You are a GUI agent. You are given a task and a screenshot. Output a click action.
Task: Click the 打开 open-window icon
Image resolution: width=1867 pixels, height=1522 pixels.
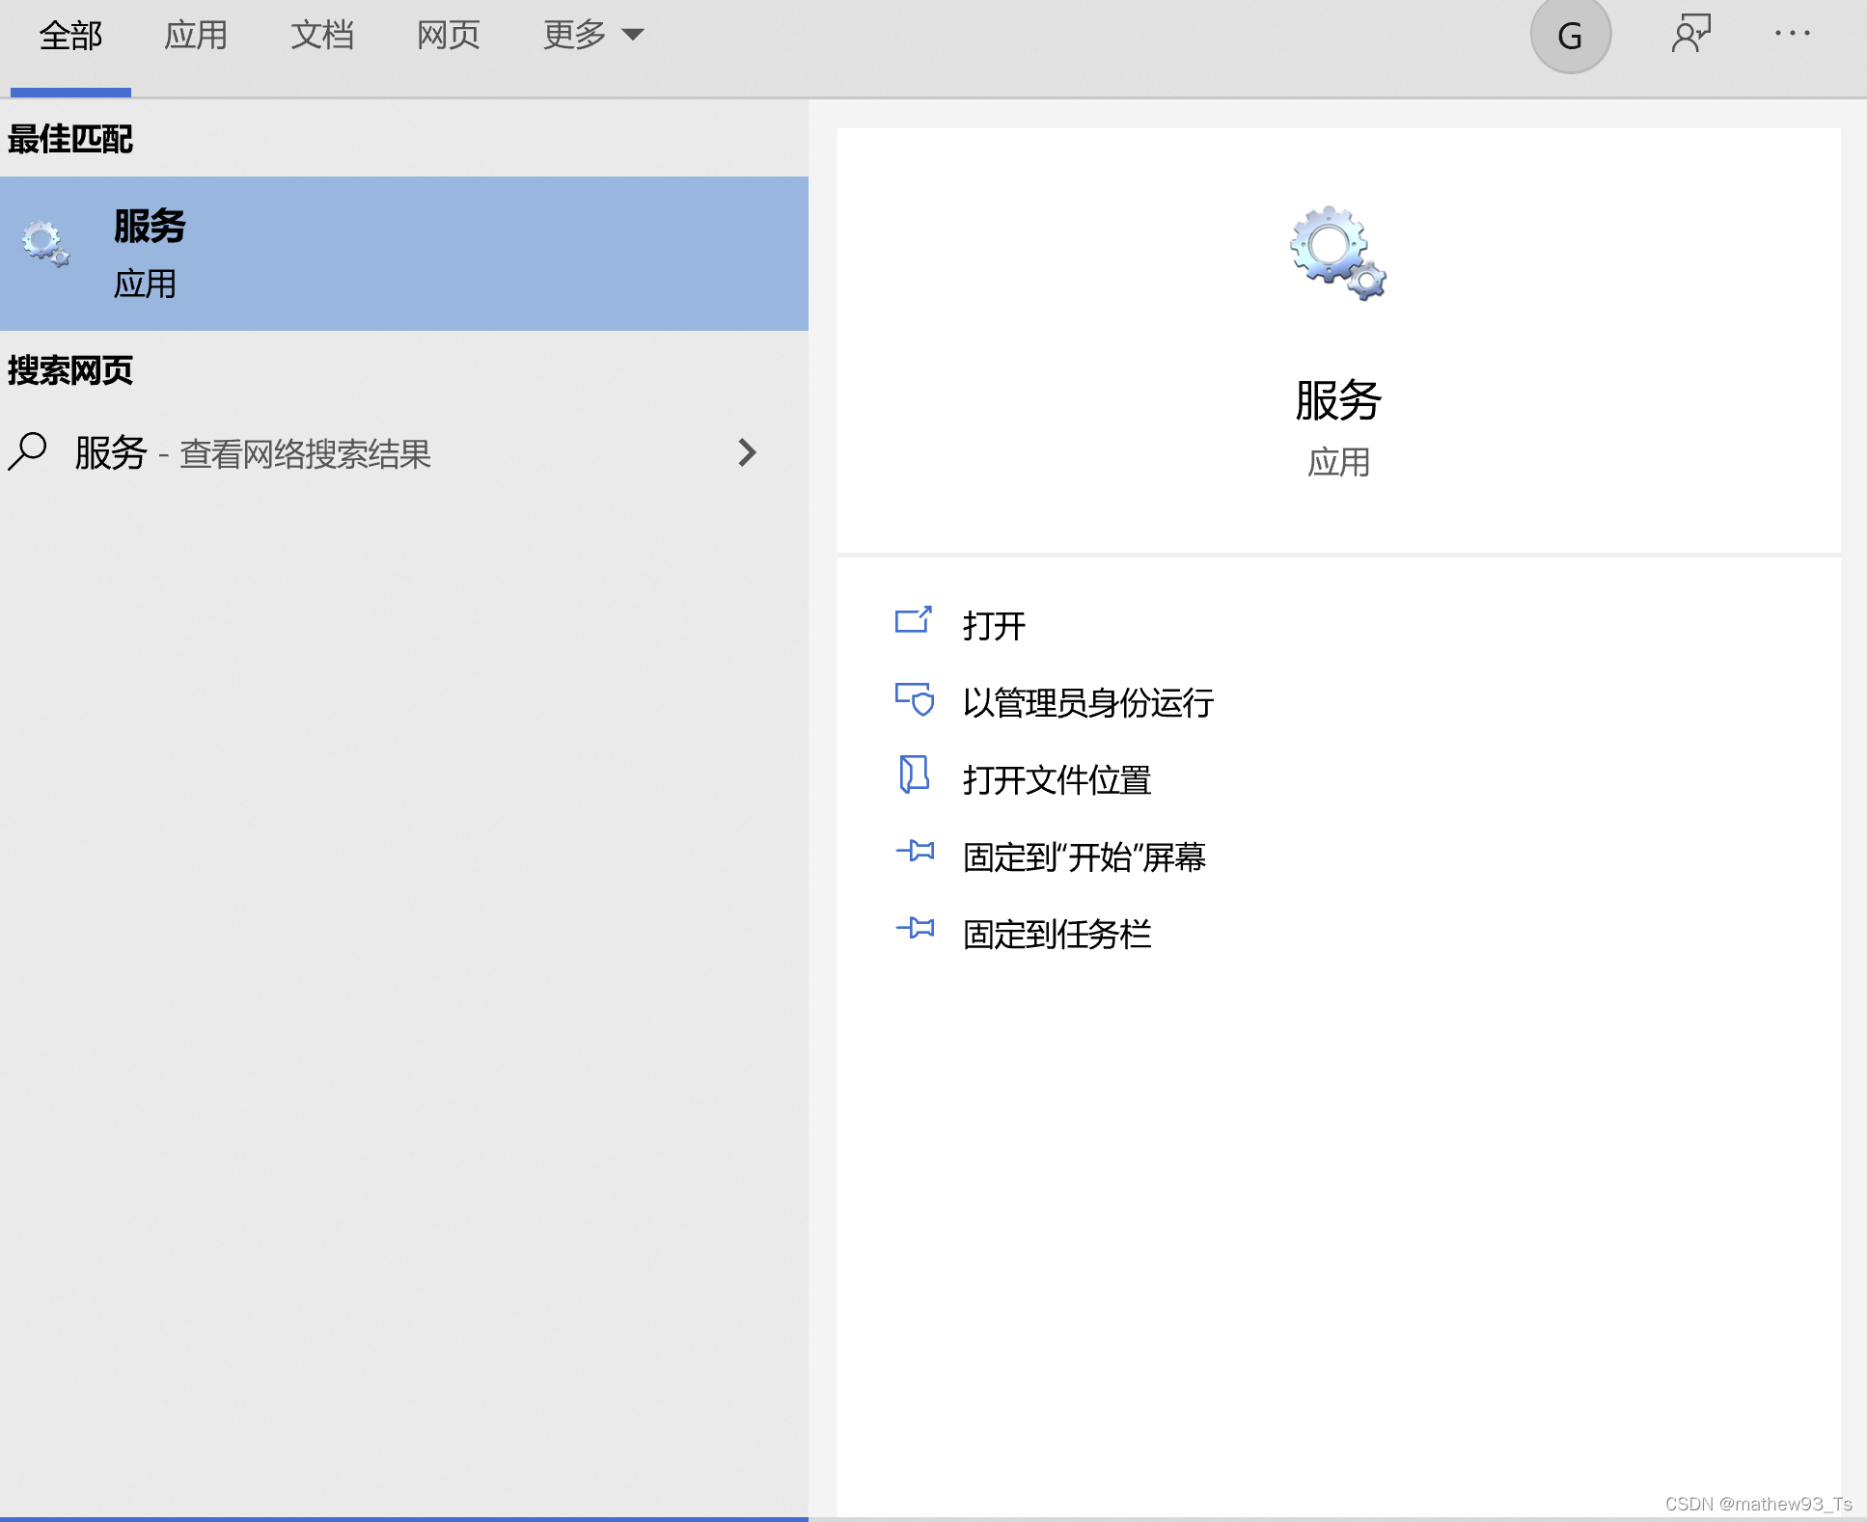click(x=913, y=620)
